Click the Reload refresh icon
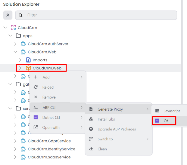This screenshot has height=165, width=187. tap(36, 87)
